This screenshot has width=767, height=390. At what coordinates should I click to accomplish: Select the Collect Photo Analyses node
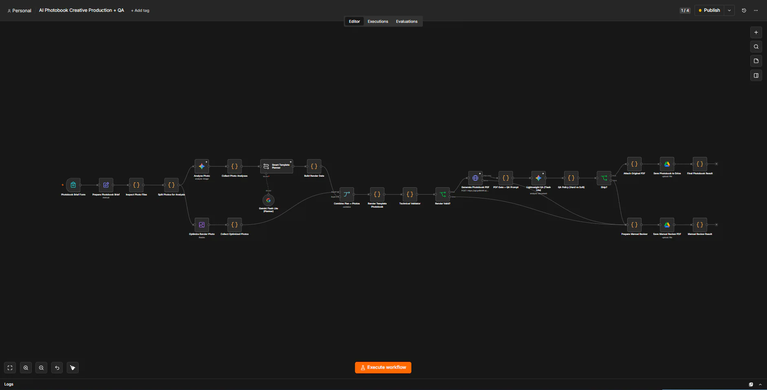pos(235,166)
